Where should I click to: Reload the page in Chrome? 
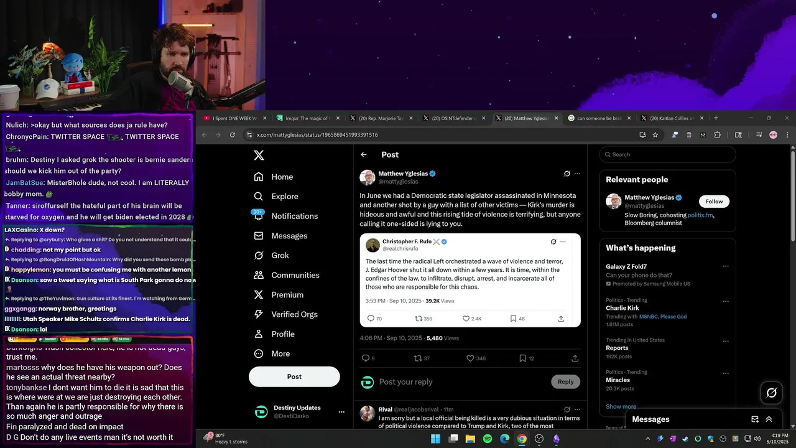coord(233,134)
